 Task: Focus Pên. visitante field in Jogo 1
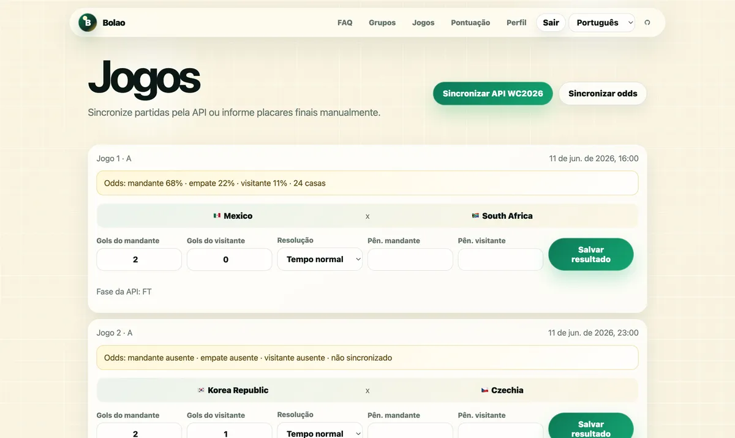point(500,259)
